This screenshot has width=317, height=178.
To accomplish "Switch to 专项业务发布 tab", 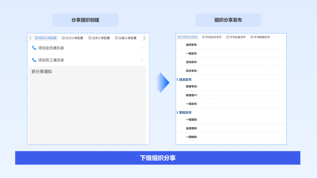I will pyautogui.click(x=212, y=37).
